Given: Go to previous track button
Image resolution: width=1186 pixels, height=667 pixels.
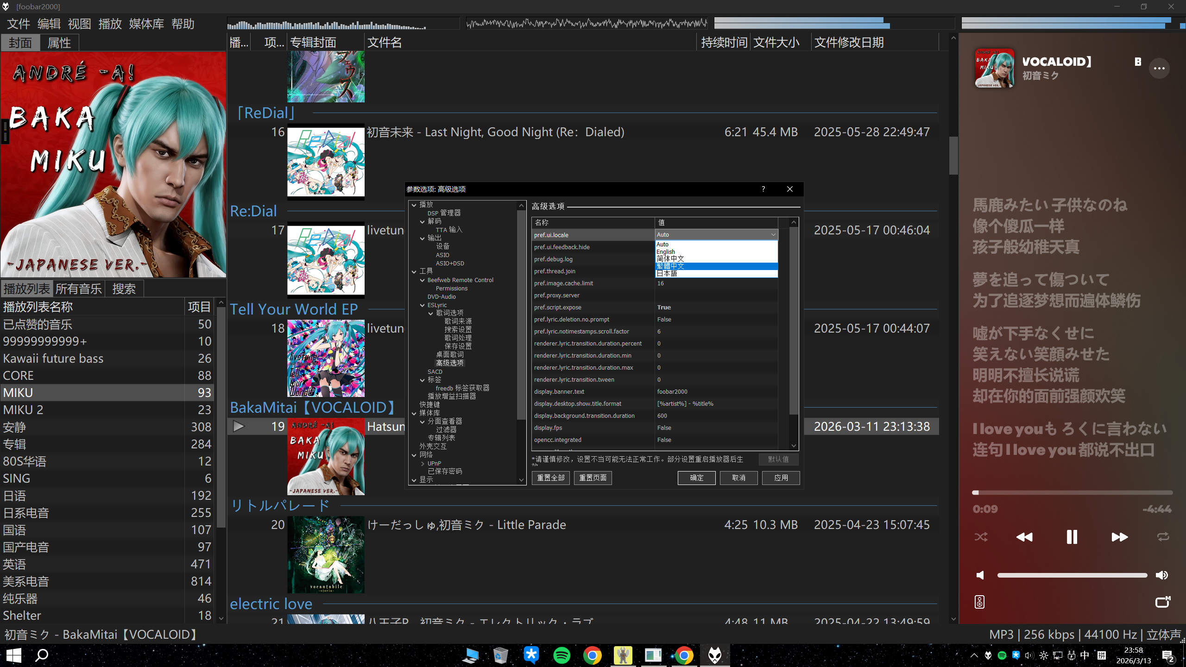Looking at the screenshot, I should (x=1024, y=537).
